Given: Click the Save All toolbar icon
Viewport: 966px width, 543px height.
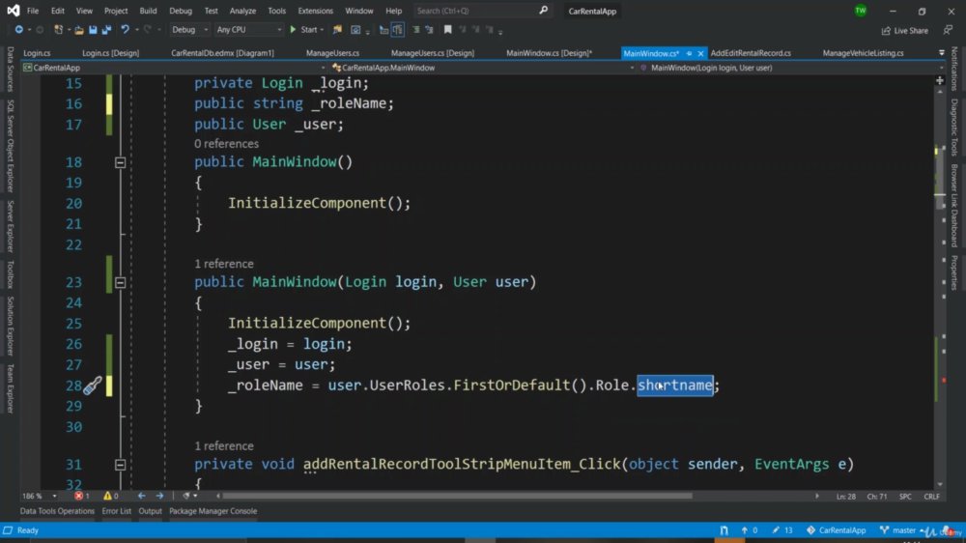Looking at the screenshot, I should 106,30.
